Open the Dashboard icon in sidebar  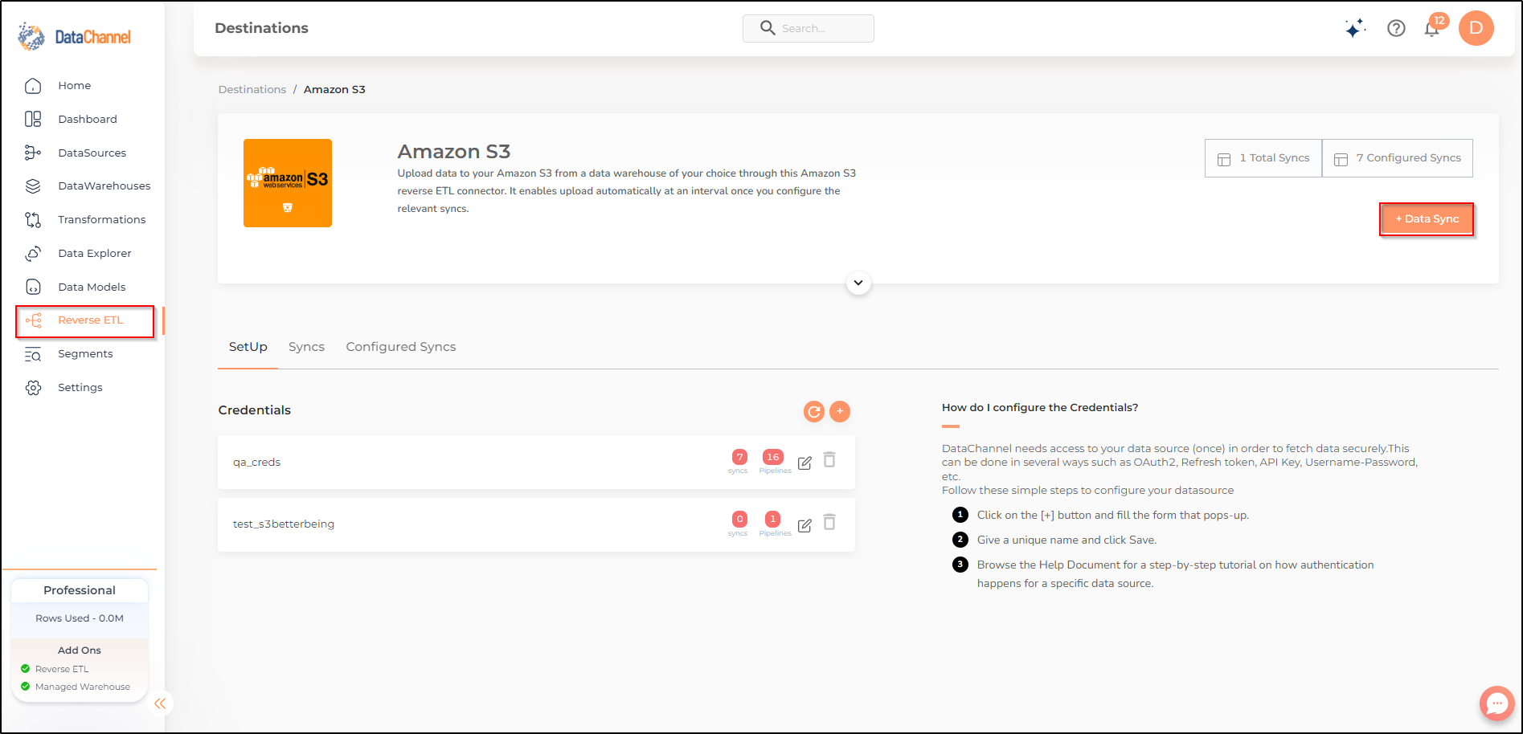click(x=33, y=119)
